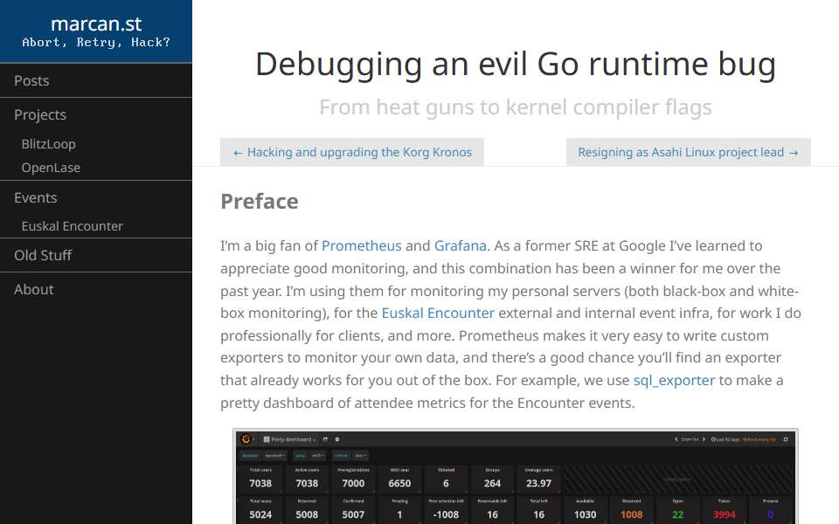Viewport: 839px width, 524px height.
Task: Select OpenLase project in sidebar
Action: click(51, 168)
